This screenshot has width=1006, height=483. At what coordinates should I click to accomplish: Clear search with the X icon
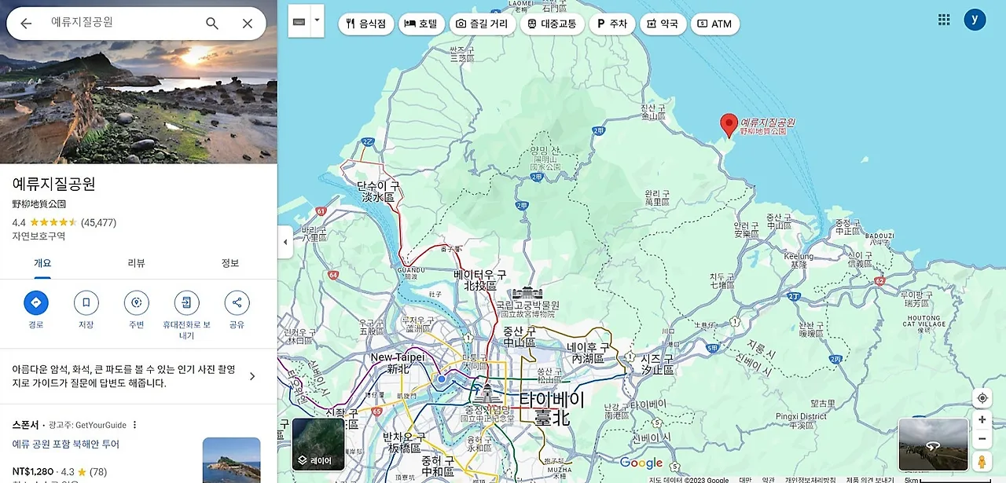pos(248,24)
